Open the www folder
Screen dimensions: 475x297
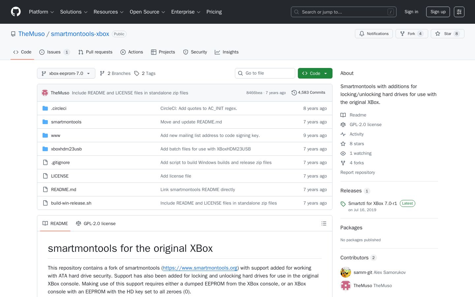56,135
